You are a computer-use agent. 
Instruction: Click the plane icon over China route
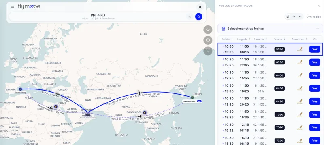click(x=140, y=93)
